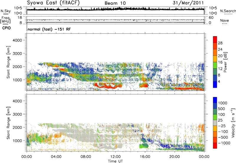This screenshot has height=163, width=236.
Task: Click the 'Time UT' axis title
Action: [x=115, y=161]
